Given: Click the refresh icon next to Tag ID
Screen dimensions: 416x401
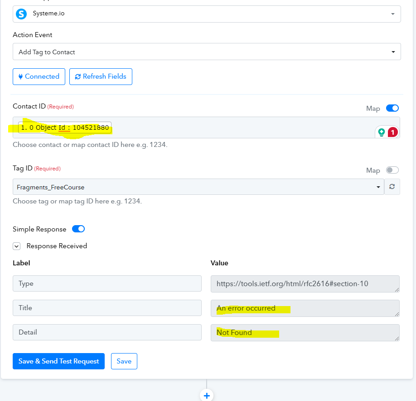Looking at the screenshot, I should tap(392, 187).
